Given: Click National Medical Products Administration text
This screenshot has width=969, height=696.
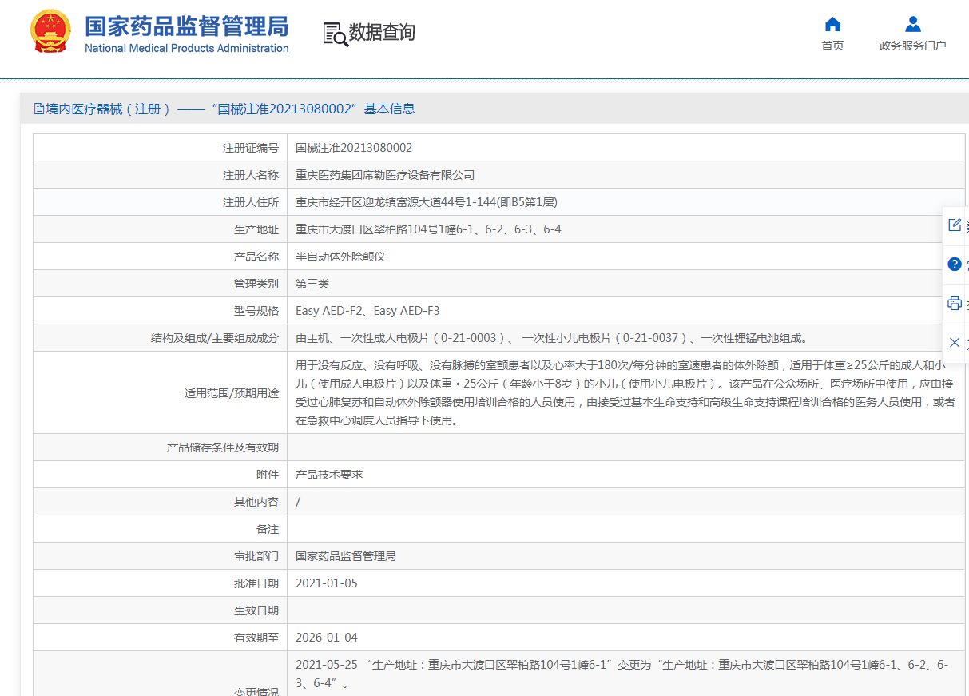Looking at the screenshot, I should tap(187, 48).
